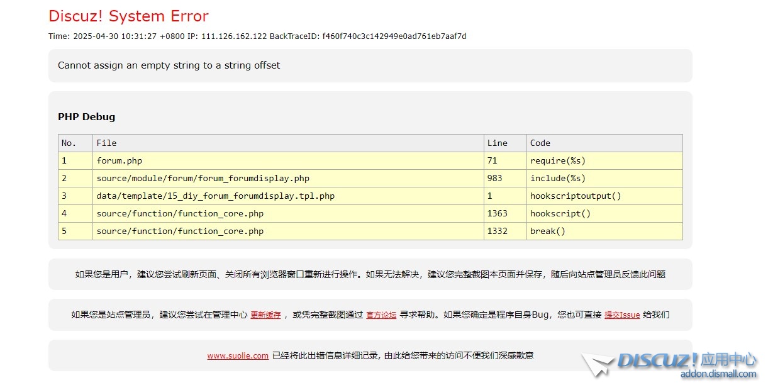Screen dimensions: 768x390
Task: Click the 15_diy_forum_forumdisplay.tpl.php file cell
Action: (289, 196)
